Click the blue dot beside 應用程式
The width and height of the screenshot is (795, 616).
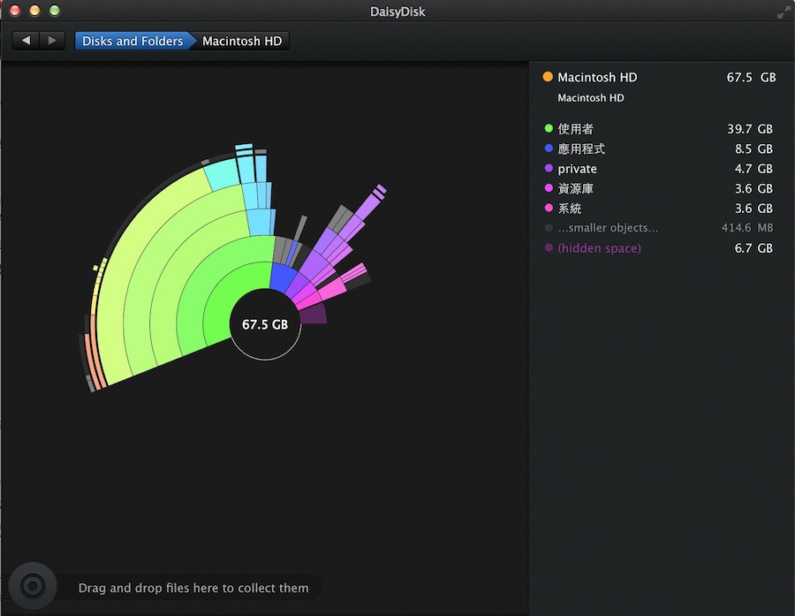click(x=549, y=149)
